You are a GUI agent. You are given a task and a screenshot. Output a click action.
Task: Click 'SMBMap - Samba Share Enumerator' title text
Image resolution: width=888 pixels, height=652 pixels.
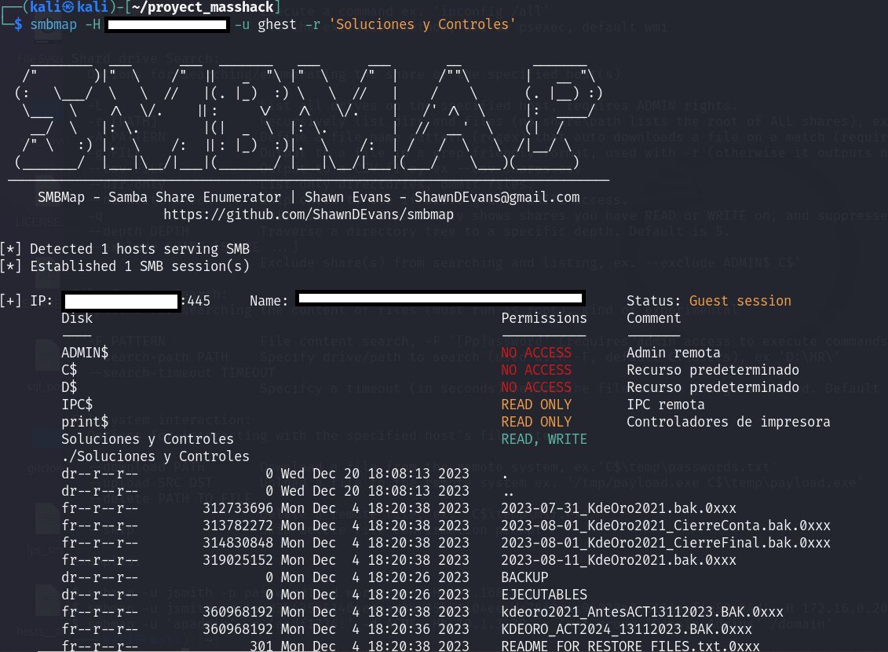(x=159, y=197)
